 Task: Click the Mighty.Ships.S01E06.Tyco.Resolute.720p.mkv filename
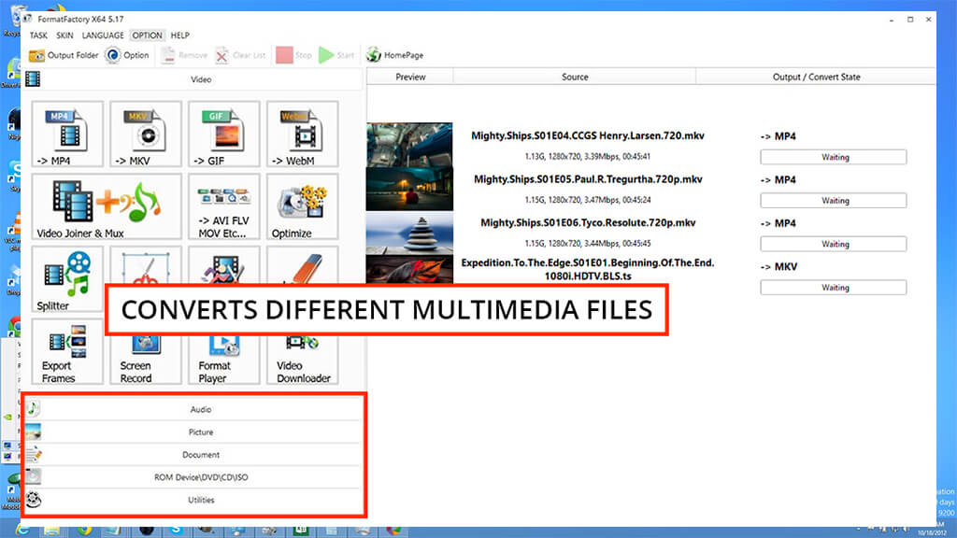588,222
